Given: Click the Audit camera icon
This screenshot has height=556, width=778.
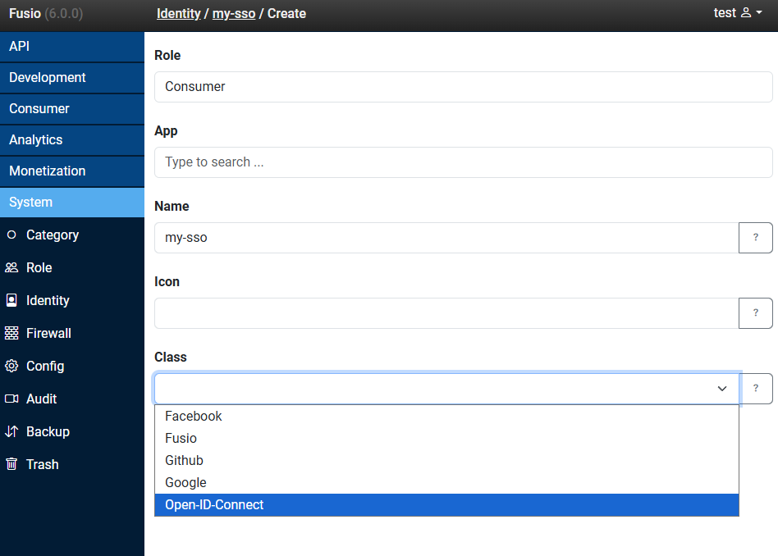Looking at the screenshot, I should click(x=11, y=399).
